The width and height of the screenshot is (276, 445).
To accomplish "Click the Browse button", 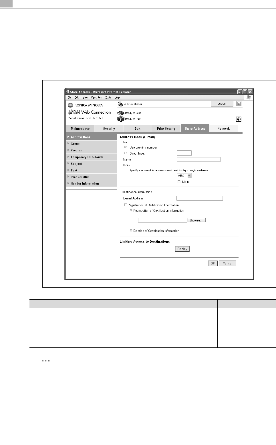I will (x=196, y=220).
